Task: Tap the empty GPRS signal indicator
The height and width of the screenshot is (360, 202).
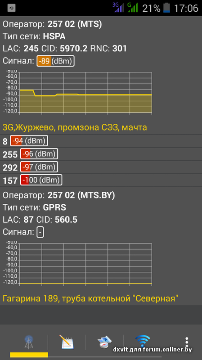Action: pos(40,232)
